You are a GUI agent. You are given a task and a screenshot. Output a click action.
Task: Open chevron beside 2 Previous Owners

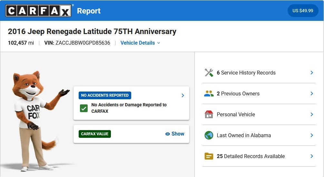point(312,93)
